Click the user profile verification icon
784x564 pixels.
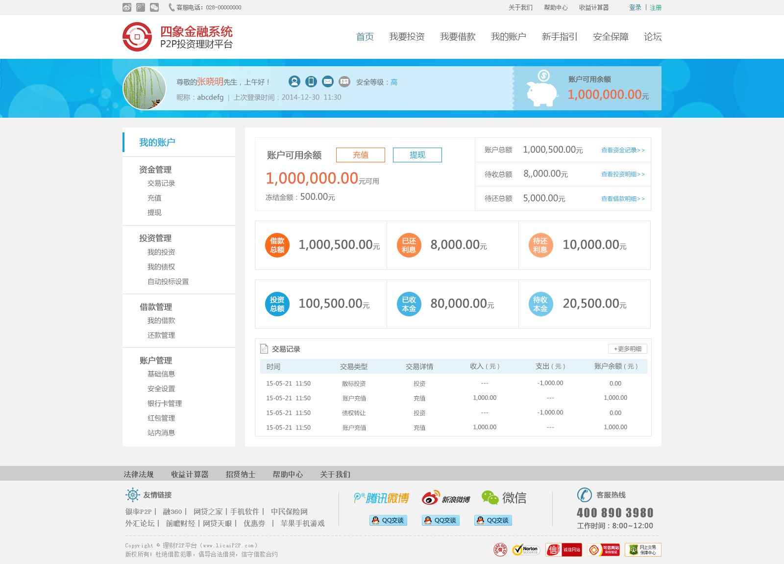(x=294, y=81)
